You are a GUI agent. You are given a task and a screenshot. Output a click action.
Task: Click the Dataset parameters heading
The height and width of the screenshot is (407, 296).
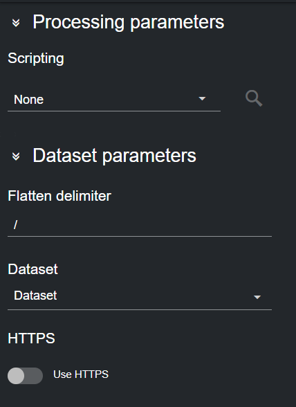tap(114, 156)
